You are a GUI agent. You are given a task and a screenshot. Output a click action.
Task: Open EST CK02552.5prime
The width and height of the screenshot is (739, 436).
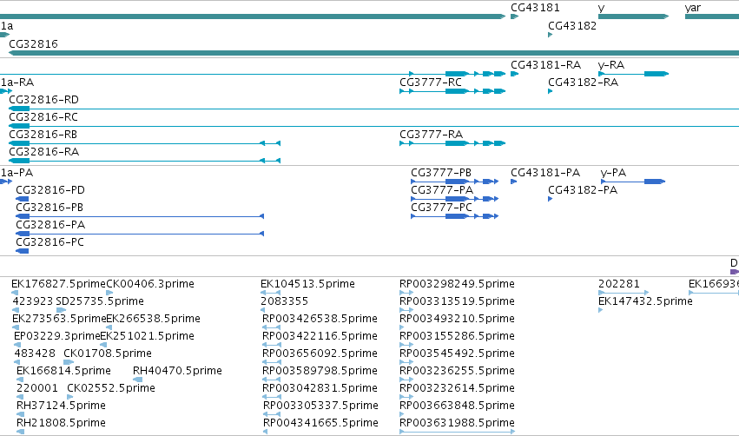(x=111, y=388)
